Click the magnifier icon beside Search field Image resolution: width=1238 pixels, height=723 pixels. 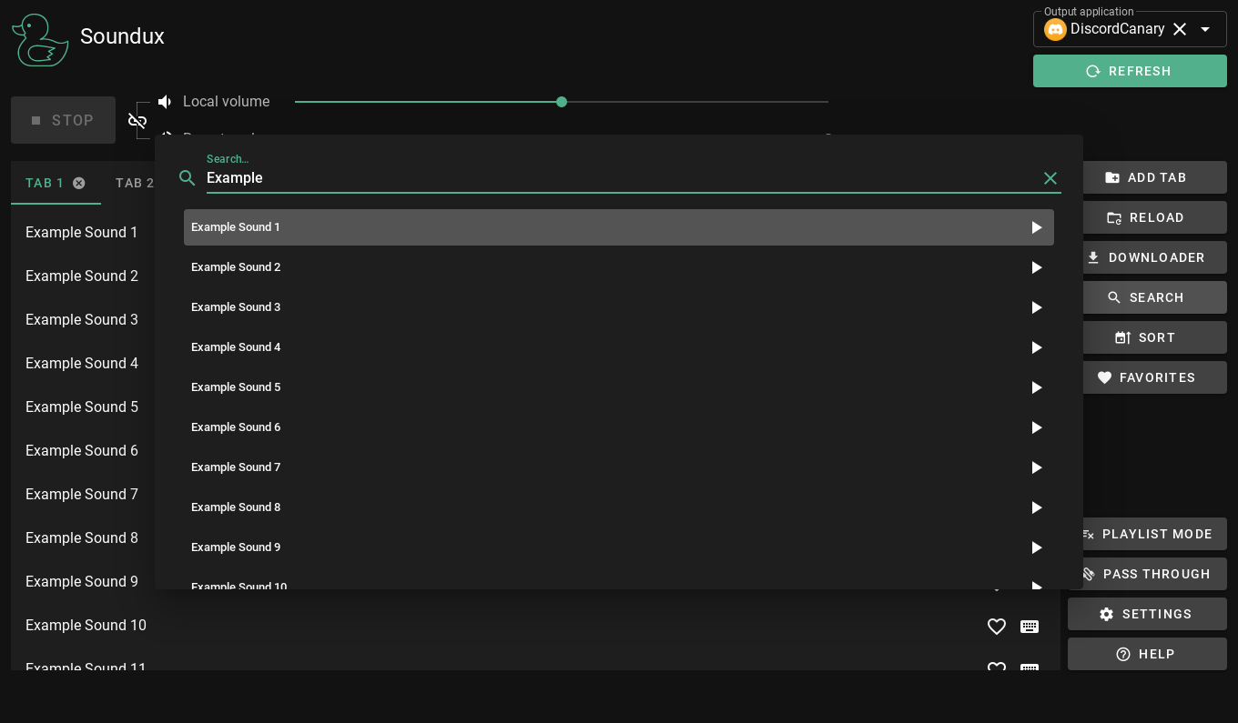point(188,178)
